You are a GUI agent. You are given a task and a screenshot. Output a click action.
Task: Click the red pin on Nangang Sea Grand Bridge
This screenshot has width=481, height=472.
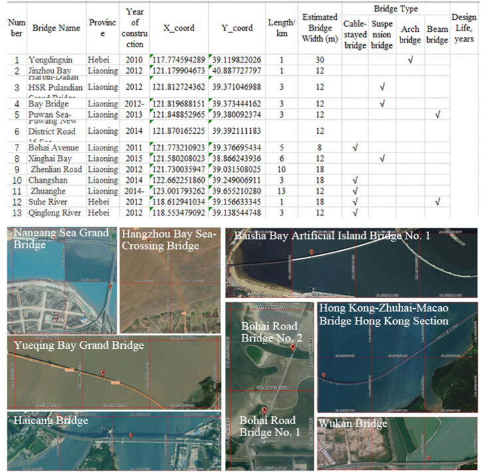point(110,287)
